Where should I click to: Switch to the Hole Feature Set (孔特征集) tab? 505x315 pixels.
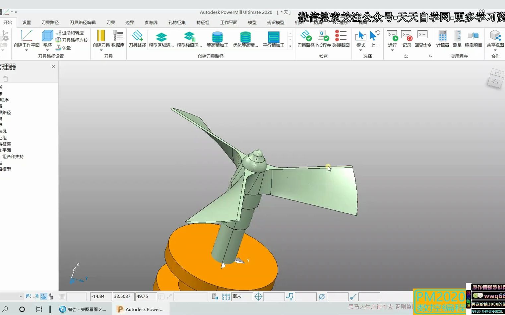pyautogui.click(x=177, y=22)
